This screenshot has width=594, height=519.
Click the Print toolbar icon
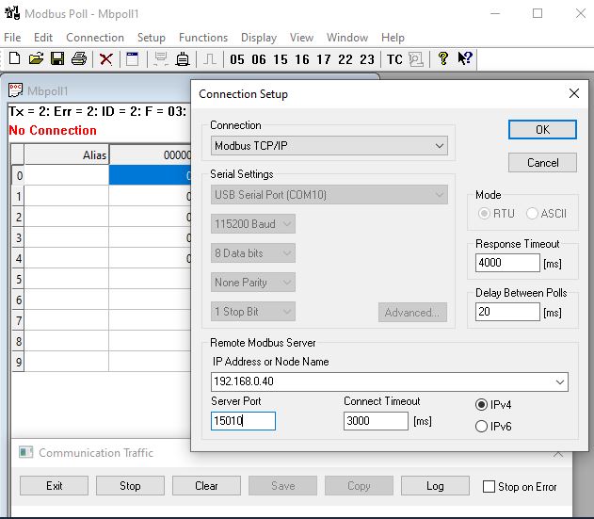(79, 58)
